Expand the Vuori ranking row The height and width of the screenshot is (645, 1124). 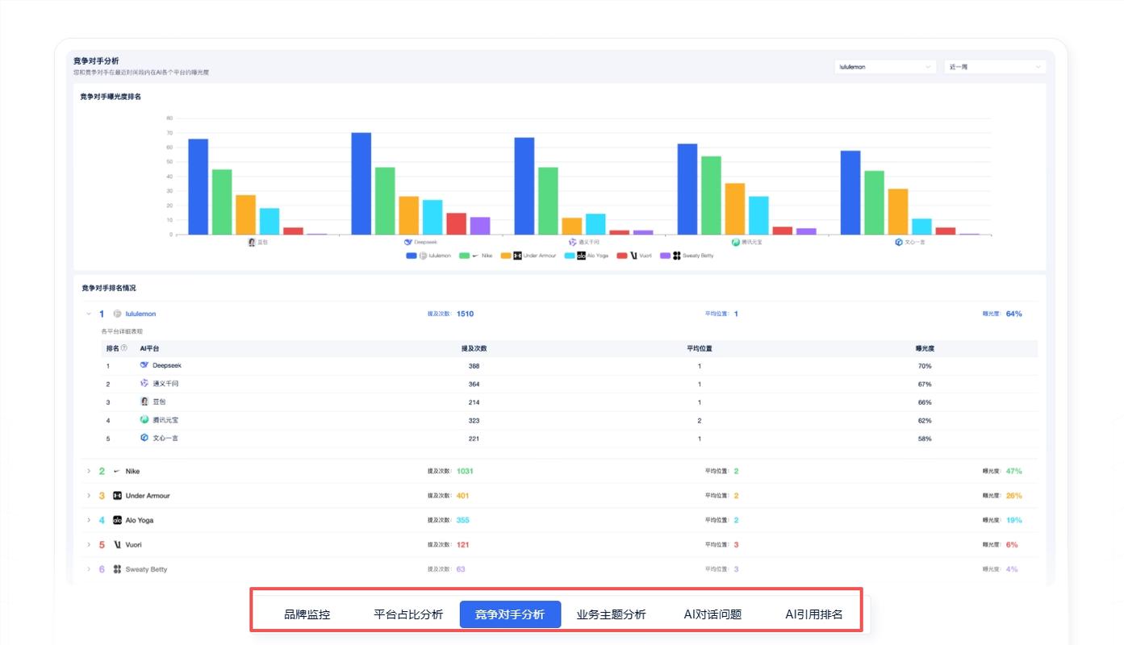[x=89, y=545]
